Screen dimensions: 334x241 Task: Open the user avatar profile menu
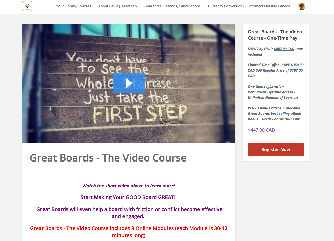pos(302,6)
